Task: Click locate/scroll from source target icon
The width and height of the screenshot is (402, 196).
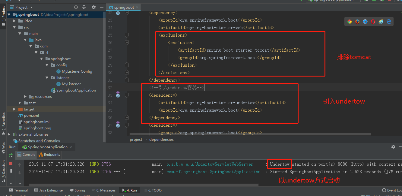Action: click(76, 7)
